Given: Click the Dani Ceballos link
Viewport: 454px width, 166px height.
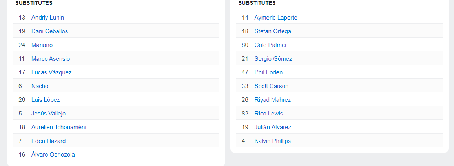Looking at the screenshot, I should tap(49, 31).
